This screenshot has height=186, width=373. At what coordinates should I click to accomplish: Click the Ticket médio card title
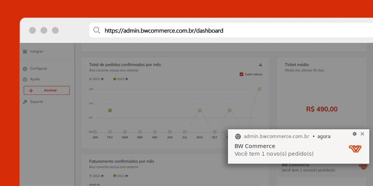(297, 65)
